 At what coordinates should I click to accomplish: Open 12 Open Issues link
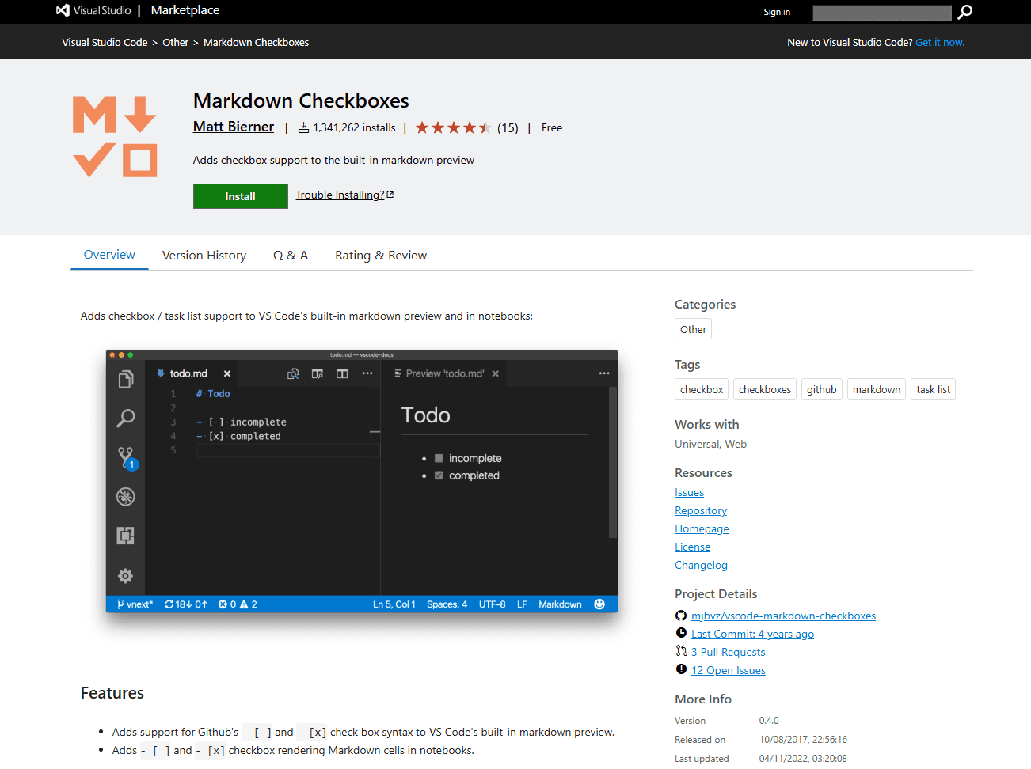click(x=728, y=670)
